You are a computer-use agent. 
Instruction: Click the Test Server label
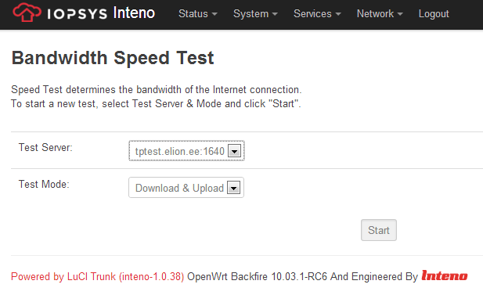(45, 147)
